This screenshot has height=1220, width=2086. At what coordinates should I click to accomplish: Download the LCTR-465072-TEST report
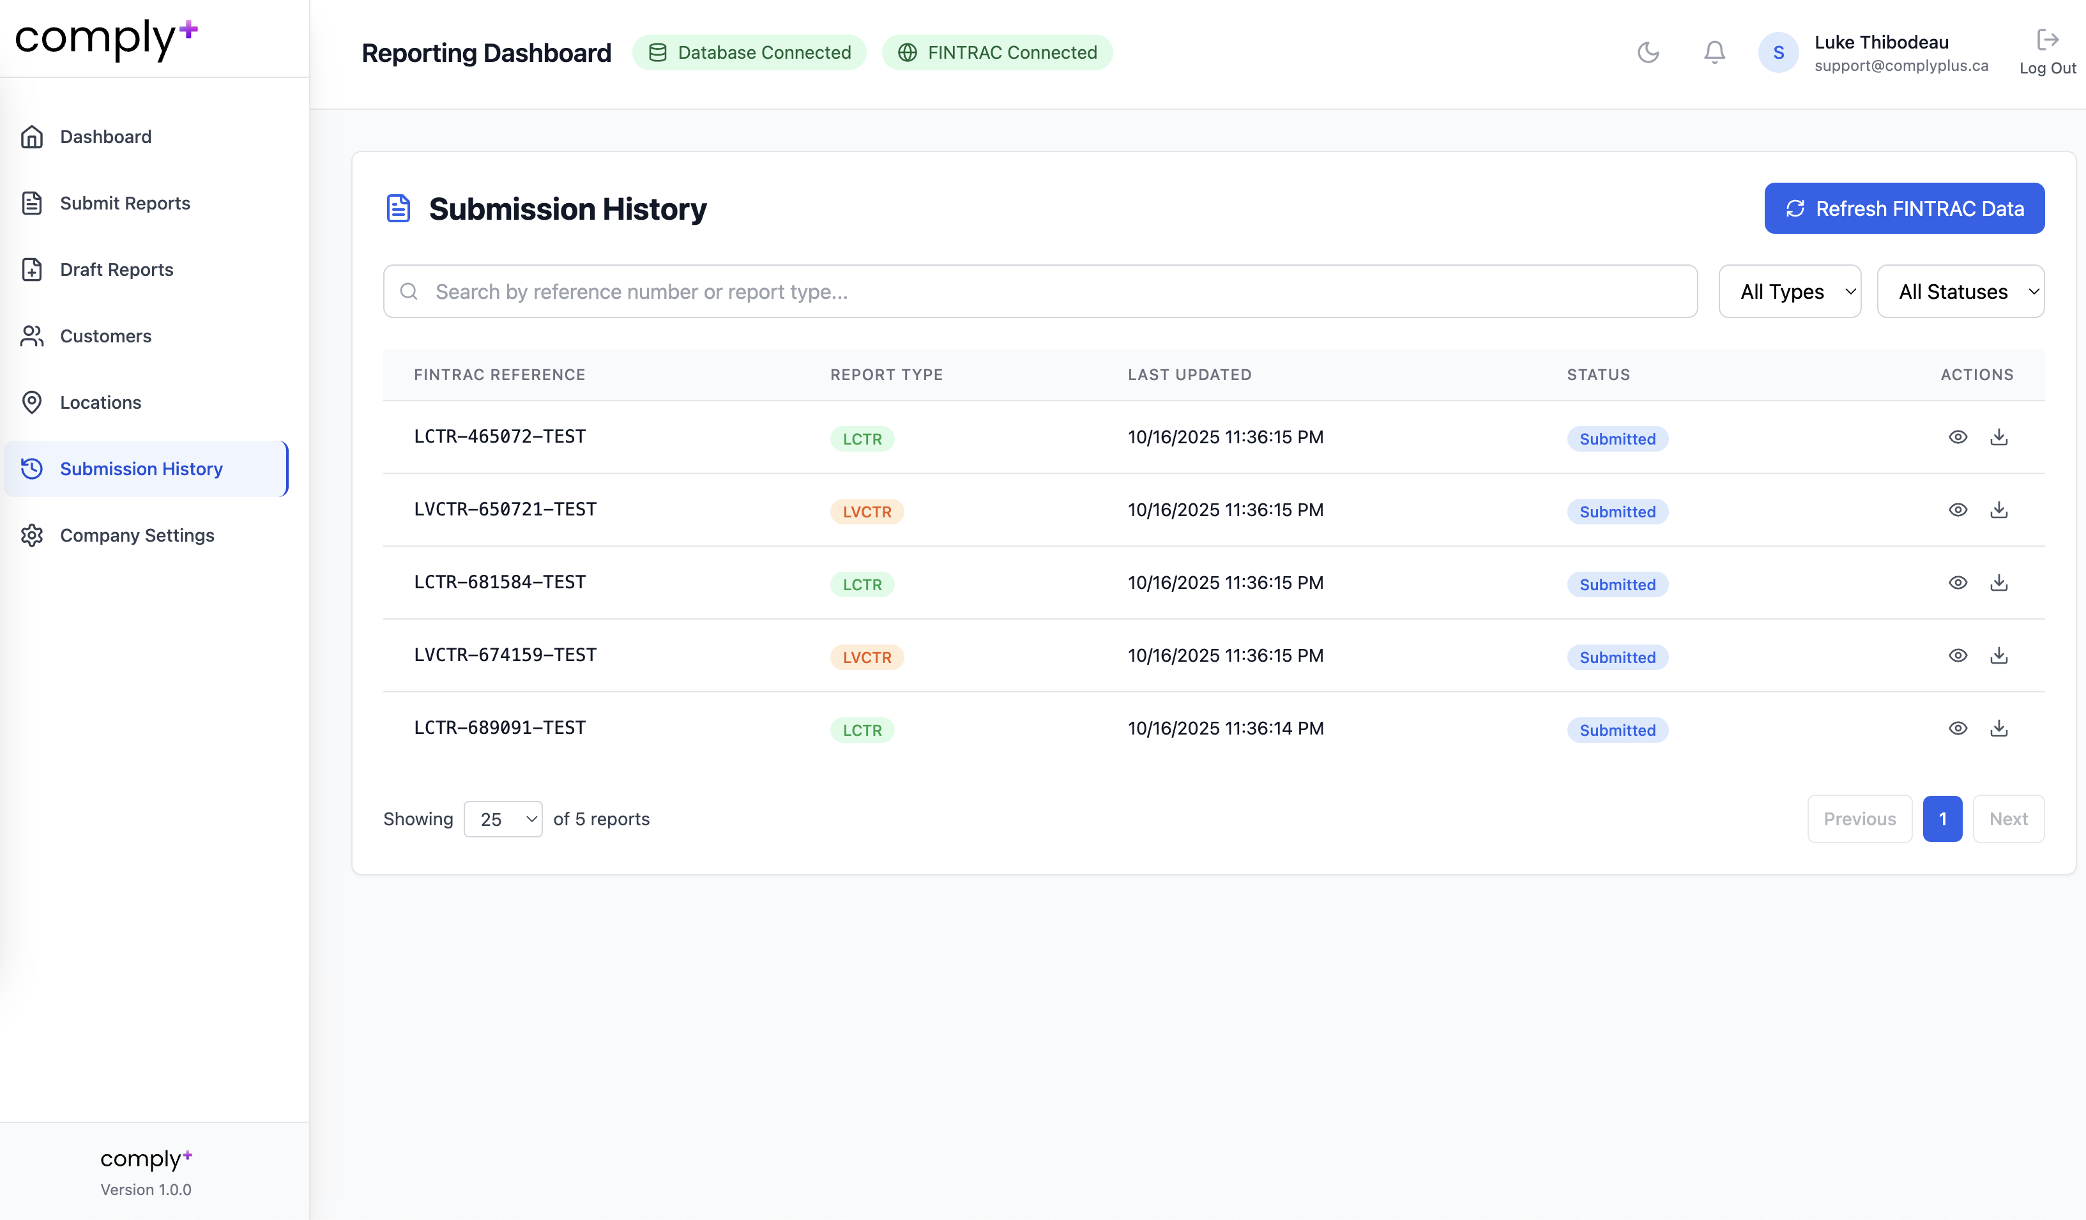[1999, 437]
